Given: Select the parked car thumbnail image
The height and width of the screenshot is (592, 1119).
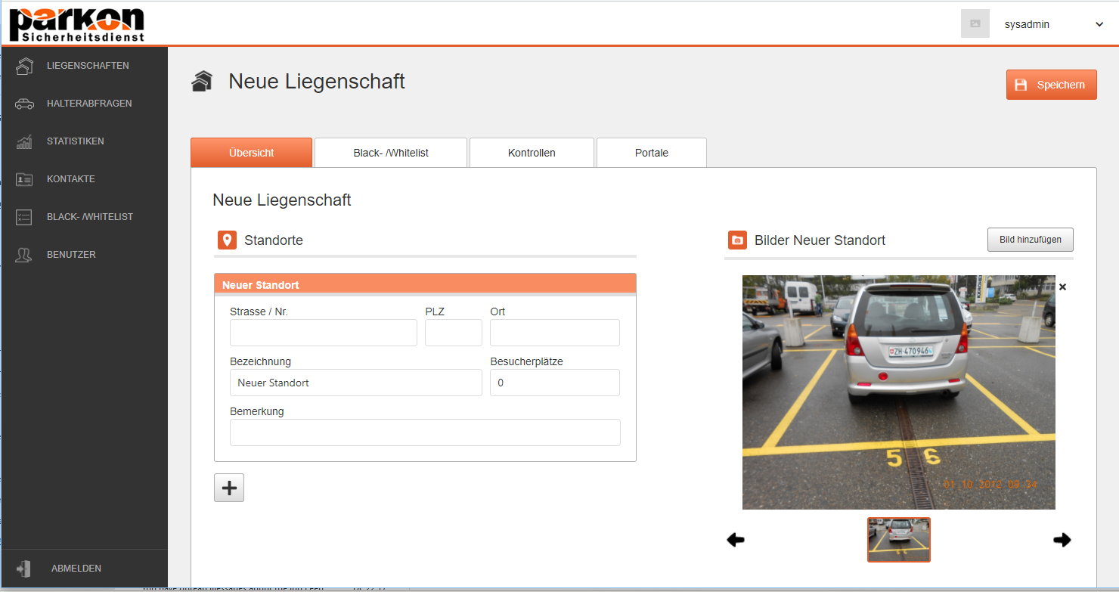Looking at the screenshot, I should (898, 540).
